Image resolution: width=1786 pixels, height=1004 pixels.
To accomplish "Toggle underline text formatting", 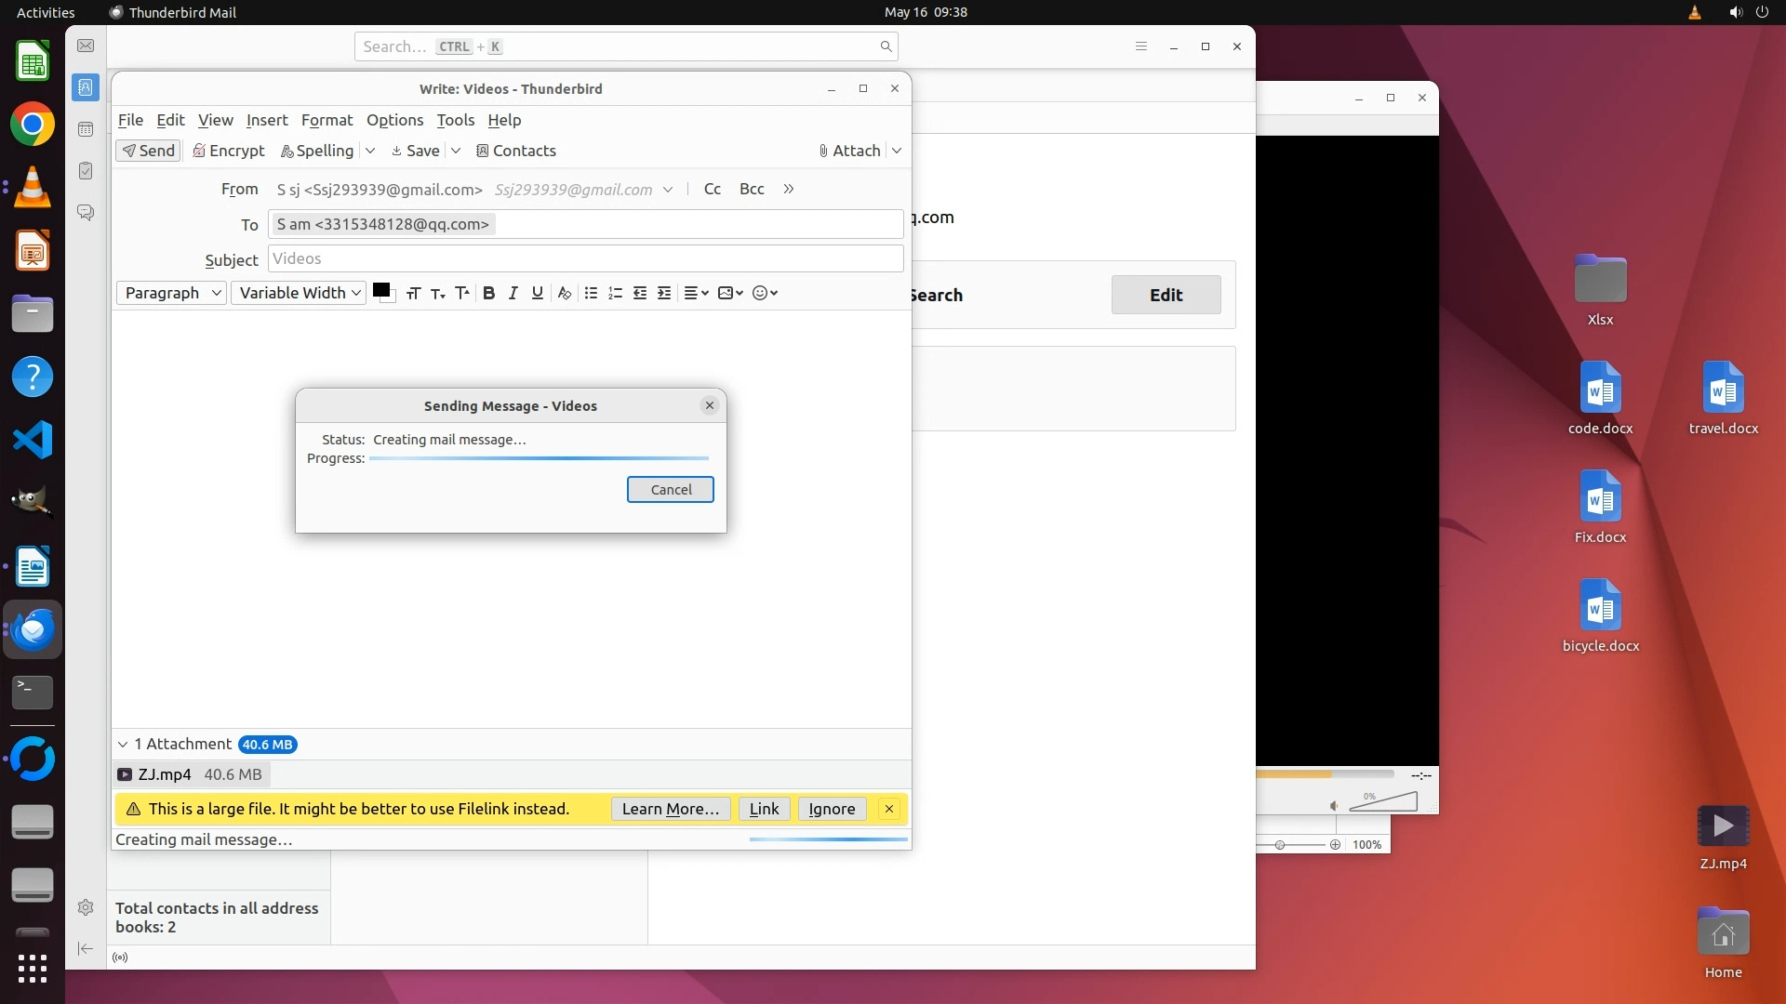I will 537,293.
